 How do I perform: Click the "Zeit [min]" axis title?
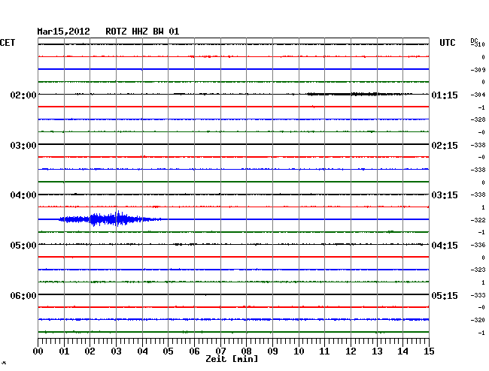coord(232,359)
